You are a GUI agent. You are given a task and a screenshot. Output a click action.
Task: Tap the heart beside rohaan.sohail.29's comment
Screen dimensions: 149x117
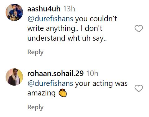point(139,88)
